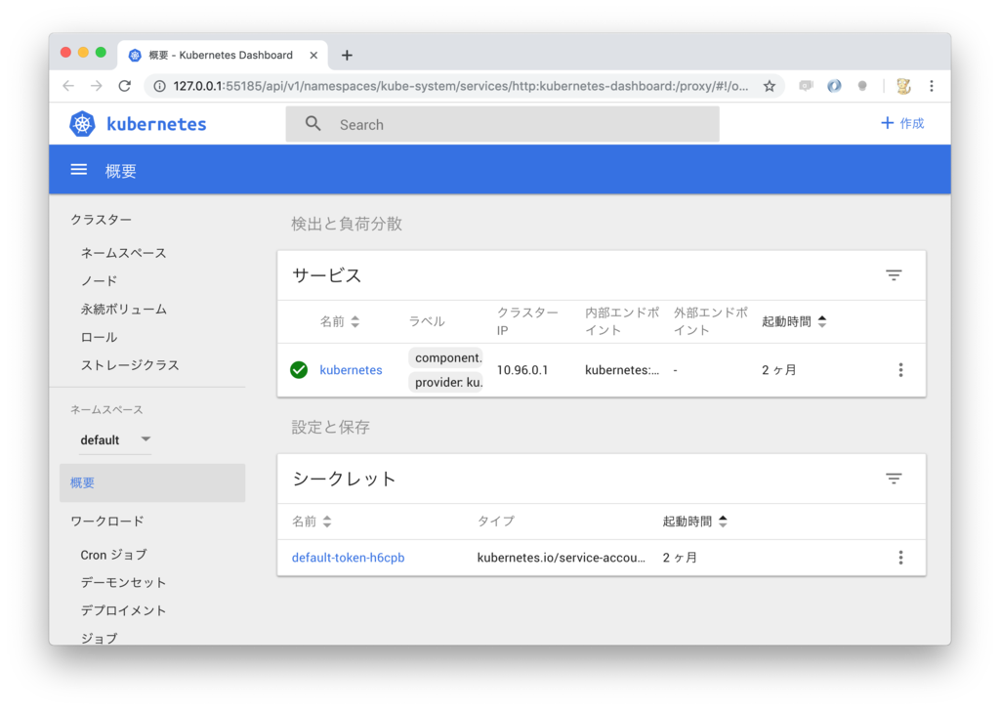Select 概要 in sidebar
Screen dimensions: 1000x710
(x=152, y=482)
